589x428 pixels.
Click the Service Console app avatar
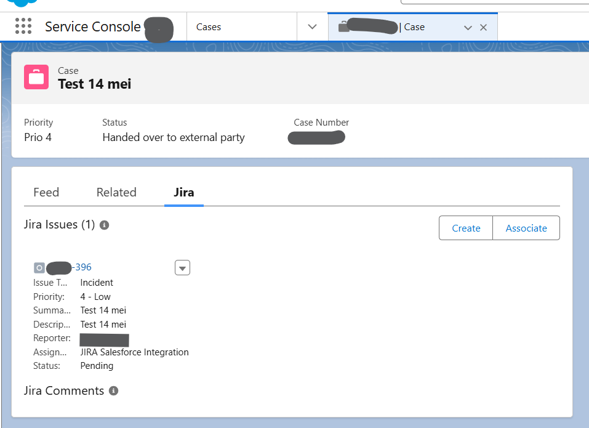coord(158,27)
